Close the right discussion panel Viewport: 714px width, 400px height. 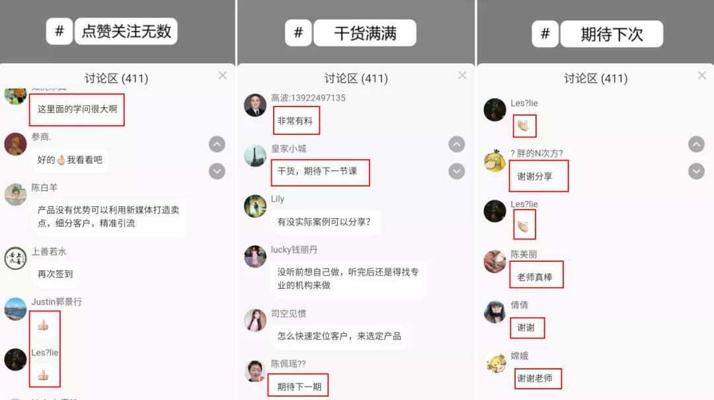click(x=701, y=75)
